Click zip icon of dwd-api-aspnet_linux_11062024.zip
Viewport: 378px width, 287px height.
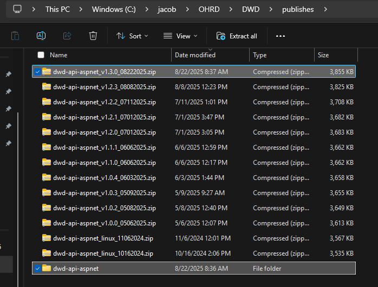pyautogui.click(x=47, y=238)
